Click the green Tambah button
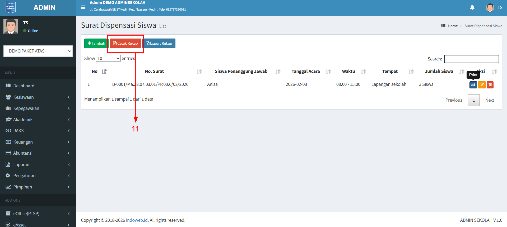 click(96, 43)
